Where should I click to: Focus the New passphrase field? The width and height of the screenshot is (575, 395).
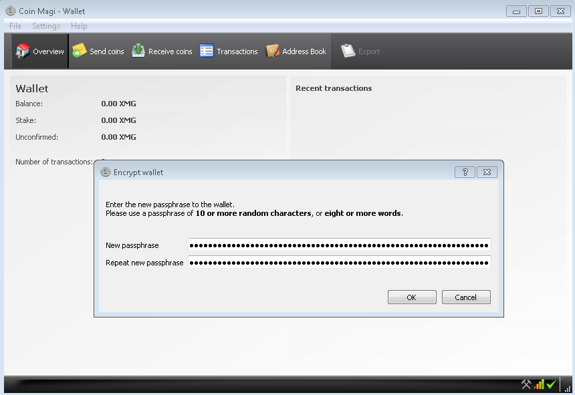[x=339, y=245]
